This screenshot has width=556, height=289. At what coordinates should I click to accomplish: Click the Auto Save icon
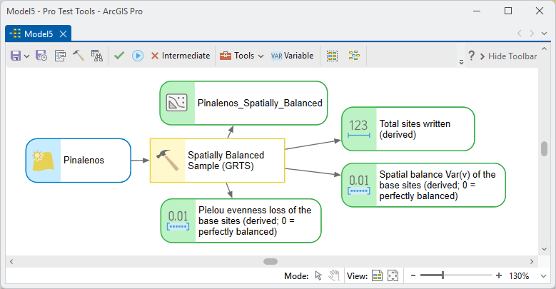click(x=41, y=56)
